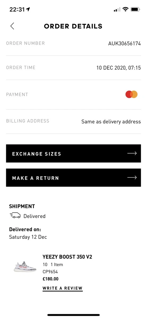This screenshot has width=147, height=319.
Task: Select the Yeezy Boost 350 V2 title
Action: 67,257
